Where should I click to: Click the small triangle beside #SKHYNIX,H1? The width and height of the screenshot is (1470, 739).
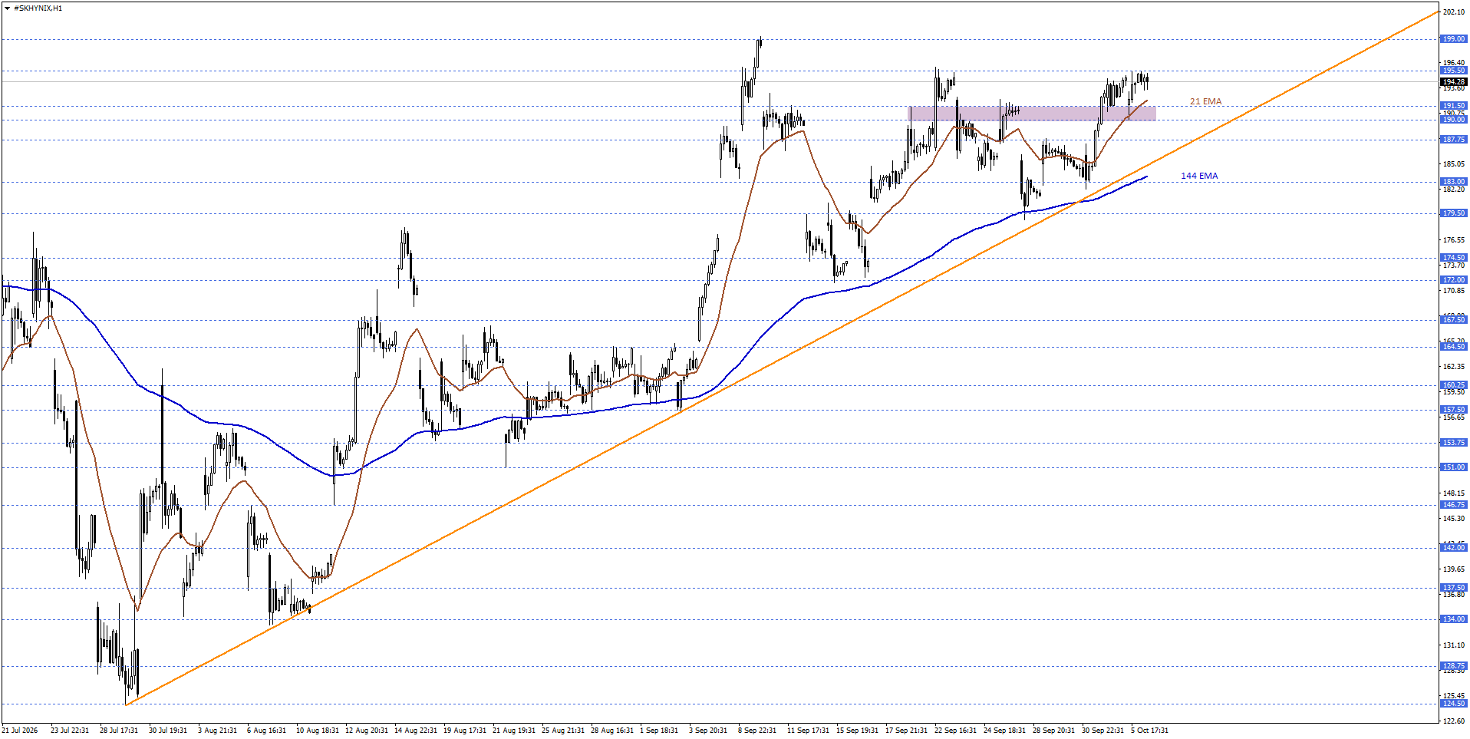(7, 8)
